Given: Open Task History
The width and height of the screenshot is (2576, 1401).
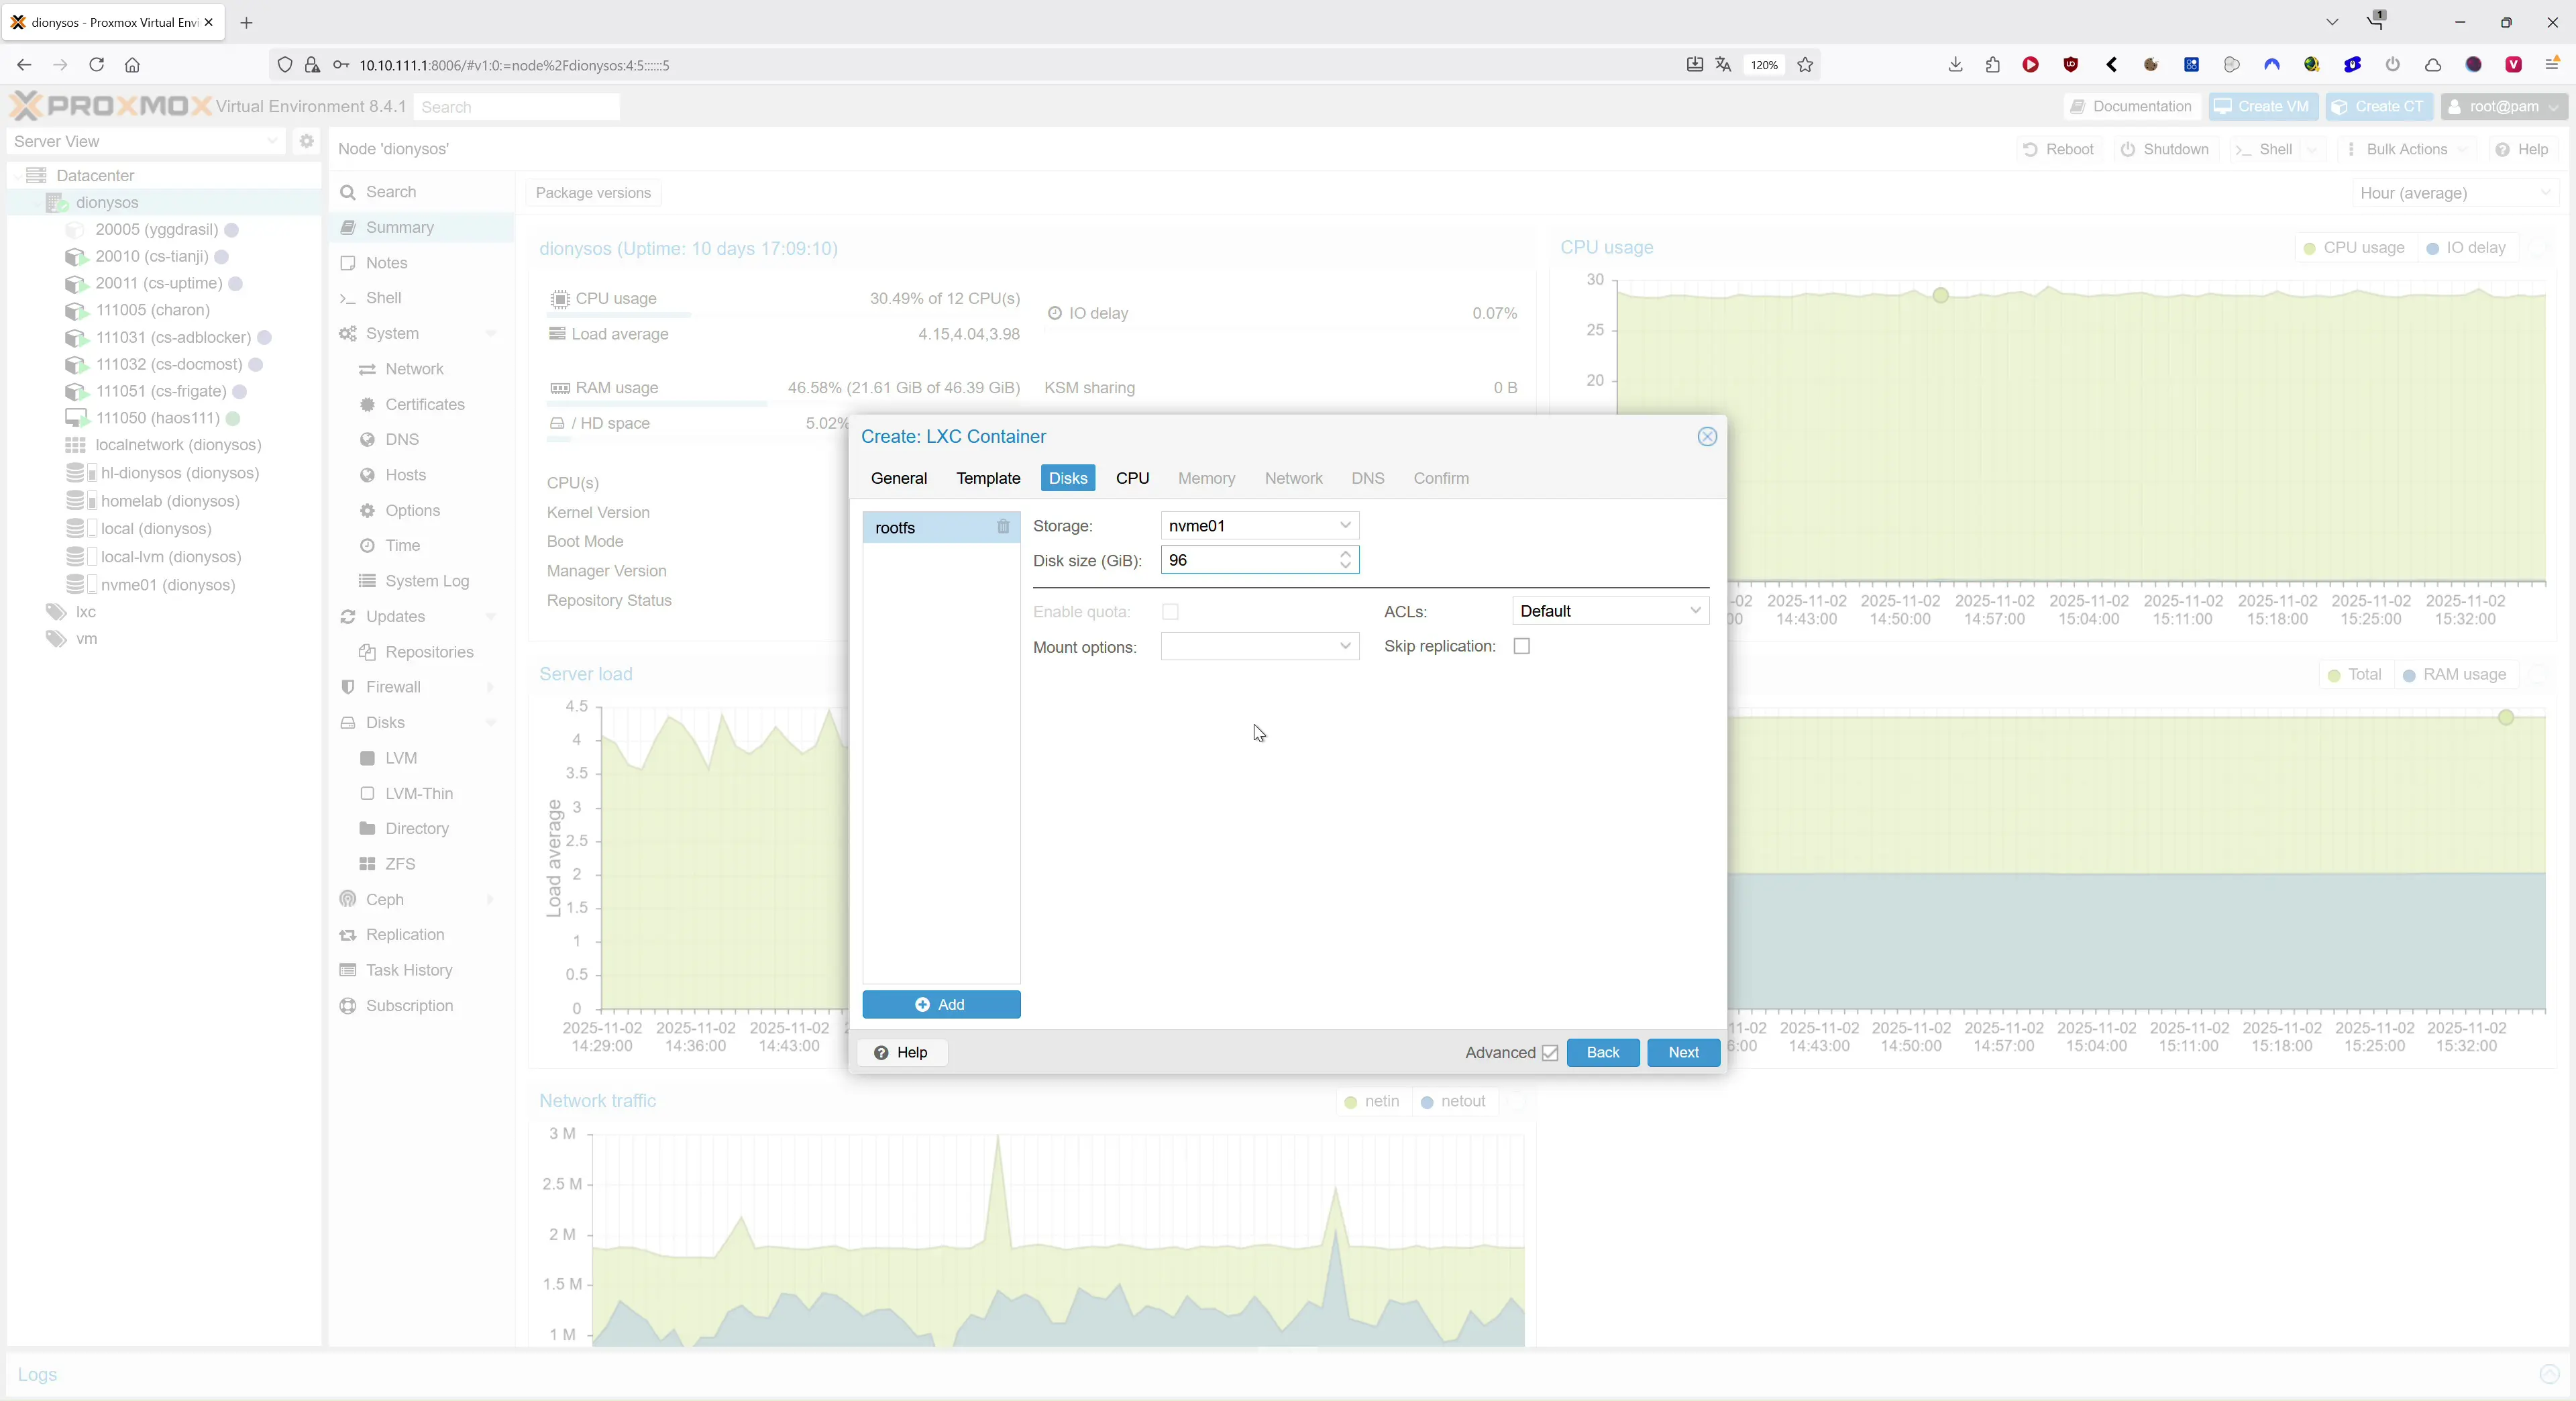Looking at the screenshot, I should tap(408, 970).
